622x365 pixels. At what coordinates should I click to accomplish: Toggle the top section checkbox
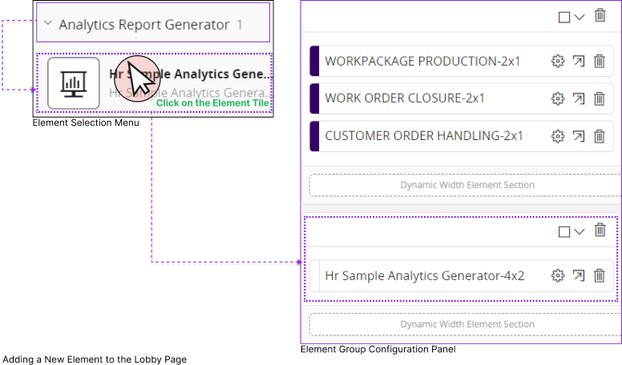(x=563, y=17)
